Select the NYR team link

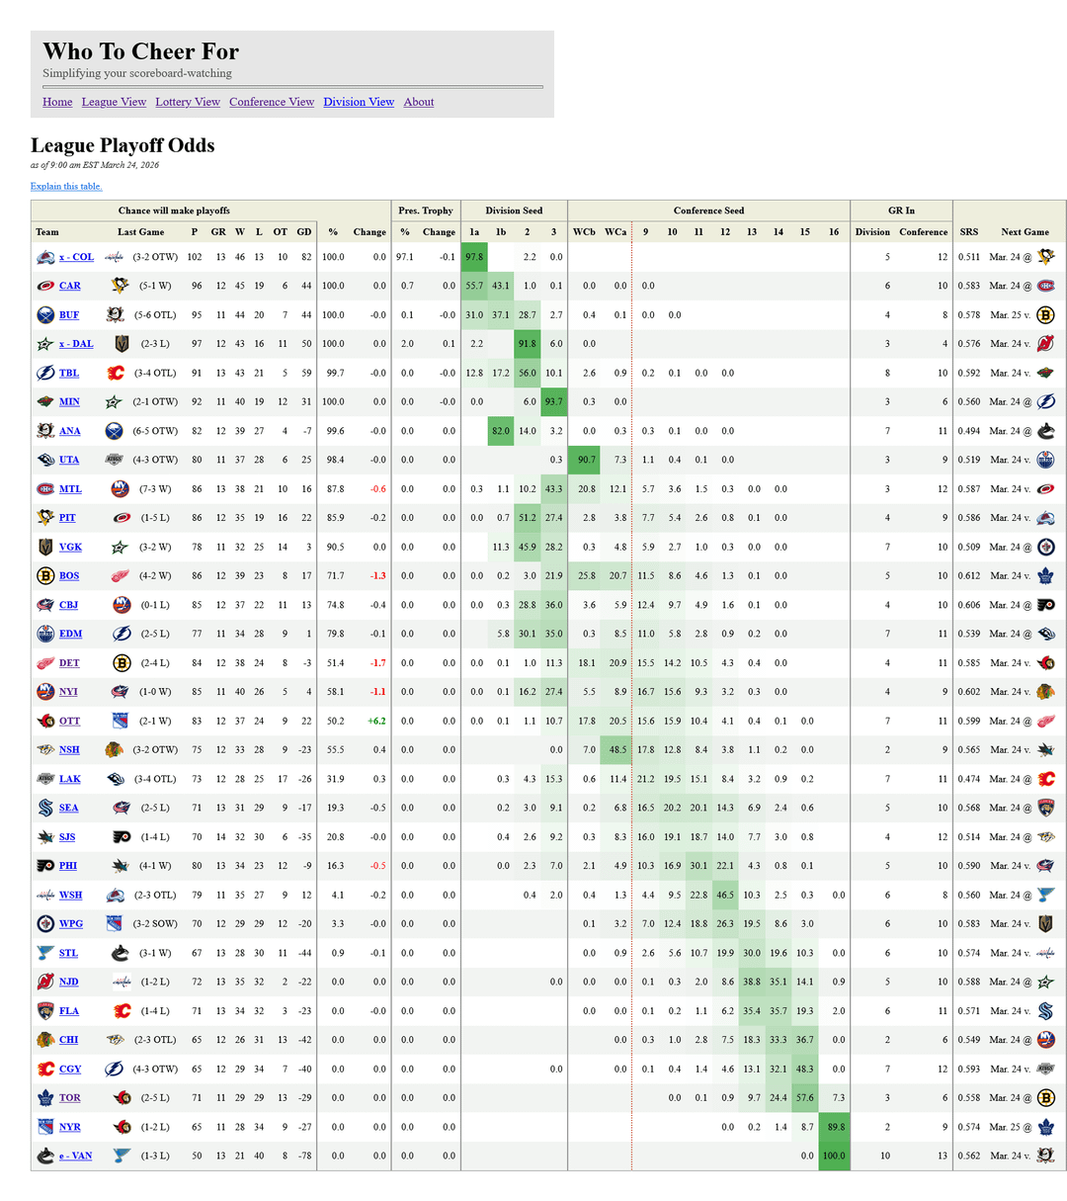pyautogui.click(x=69, y=1127)
